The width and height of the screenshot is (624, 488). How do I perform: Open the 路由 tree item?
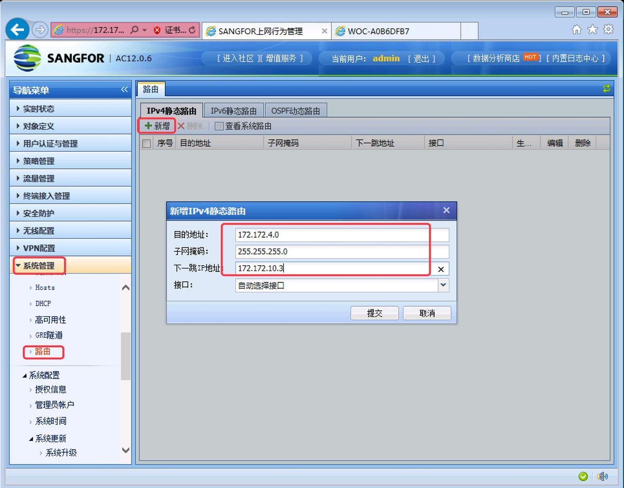coord(43,351)
